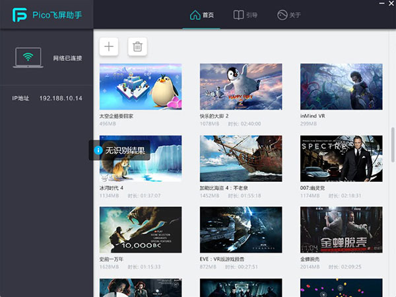This screenshot has height=297, width=396.
Task: Click the 299MB file size
Action: [308, 124]
